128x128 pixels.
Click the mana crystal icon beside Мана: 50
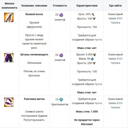tap(92, 59)
